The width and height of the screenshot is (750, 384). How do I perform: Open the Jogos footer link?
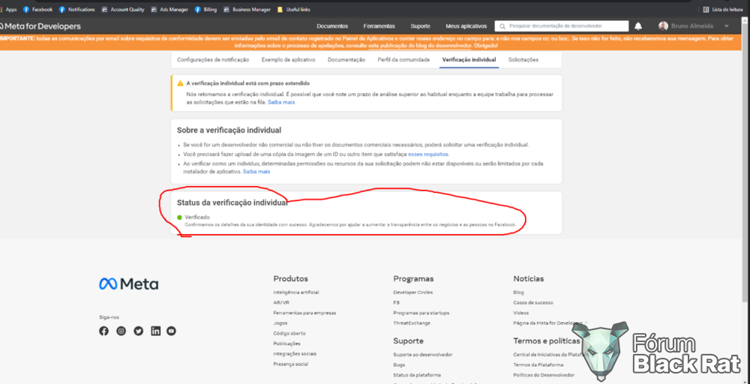(x=280, y=323)
